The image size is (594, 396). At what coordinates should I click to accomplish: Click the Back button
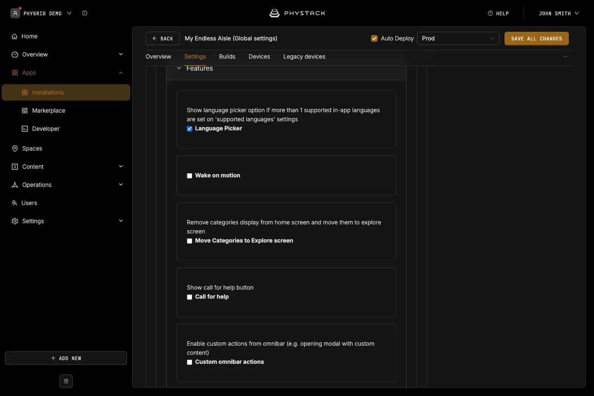pyautogui.click(x=163, y=38)
